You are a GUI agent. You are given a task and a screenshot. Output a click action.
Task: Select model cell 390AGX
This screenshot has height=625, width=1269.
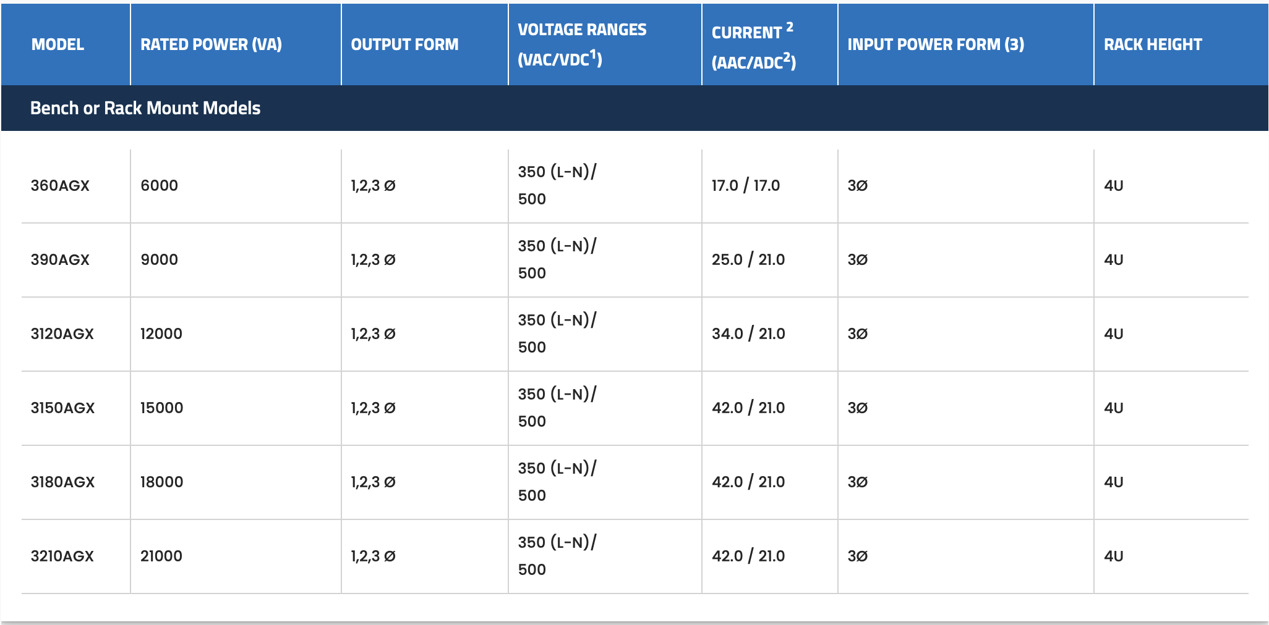point(60,259)
